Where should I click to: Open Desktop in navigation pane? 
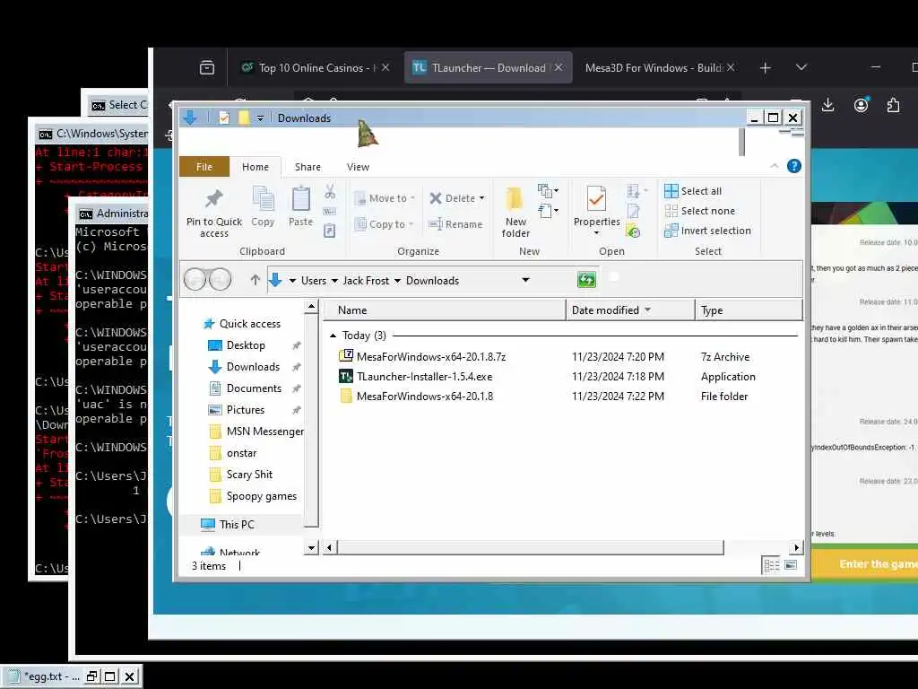pyautogui.click(x=246, y=345)
